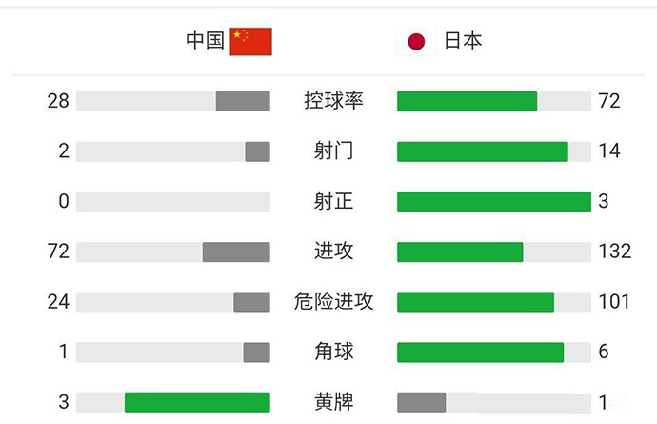Click China's possession value 28
This screenshot has height=424, width=657.
point(58,101)
